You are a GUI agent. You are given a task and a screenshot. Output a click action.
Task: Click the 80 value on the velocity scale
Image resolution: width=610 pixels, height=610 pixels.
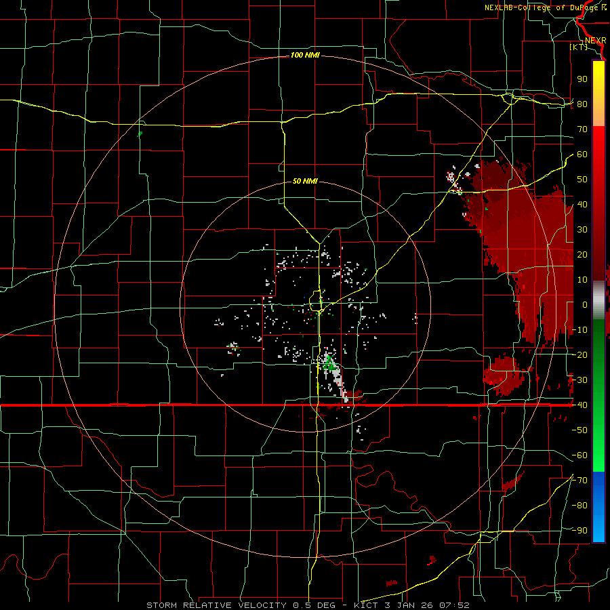point(582,104)
